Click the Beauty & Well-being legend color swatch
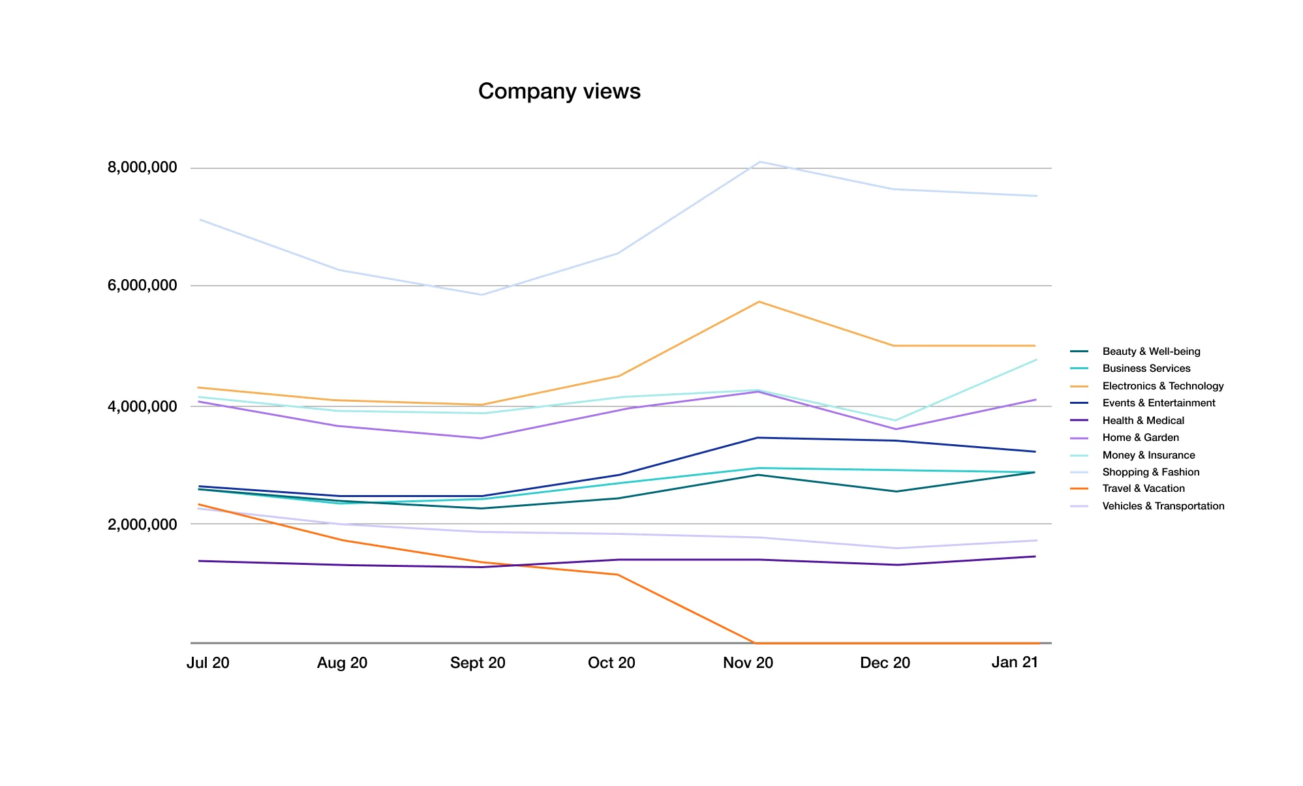Viewport: 1303px width, 786px height. 1079,352
